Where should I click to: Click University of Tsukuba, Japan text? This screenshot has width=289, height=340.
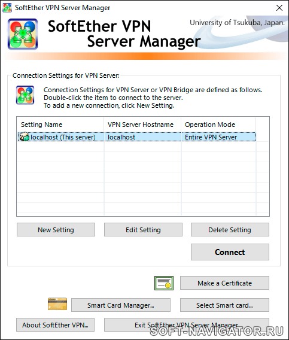(x=237, y=23)
